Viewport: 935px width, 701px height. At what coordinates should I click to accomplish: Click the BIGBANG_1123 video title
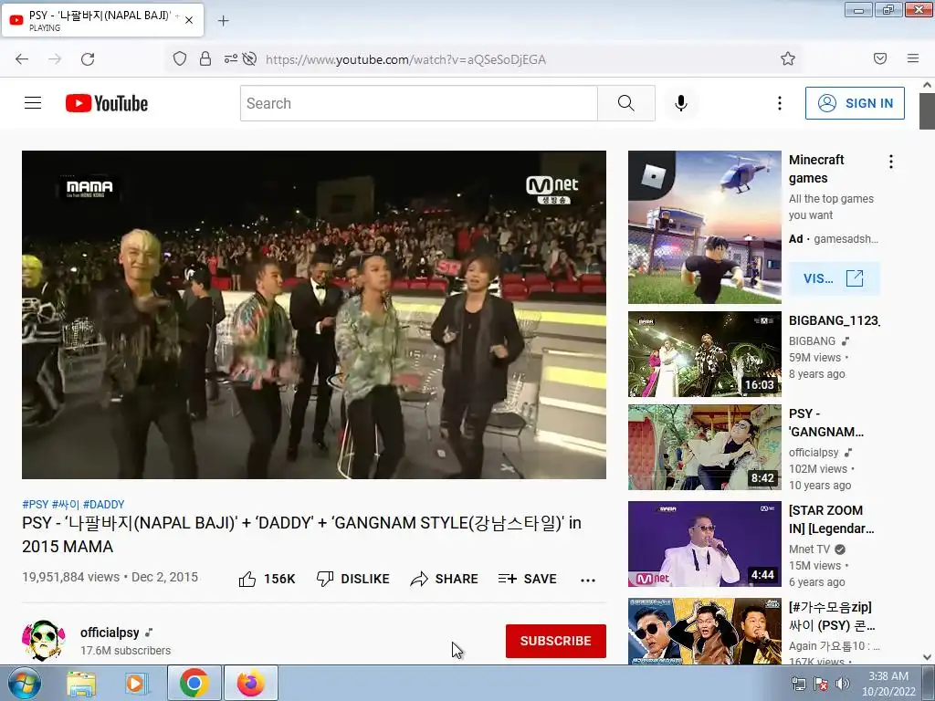click(x=834, y=320)
